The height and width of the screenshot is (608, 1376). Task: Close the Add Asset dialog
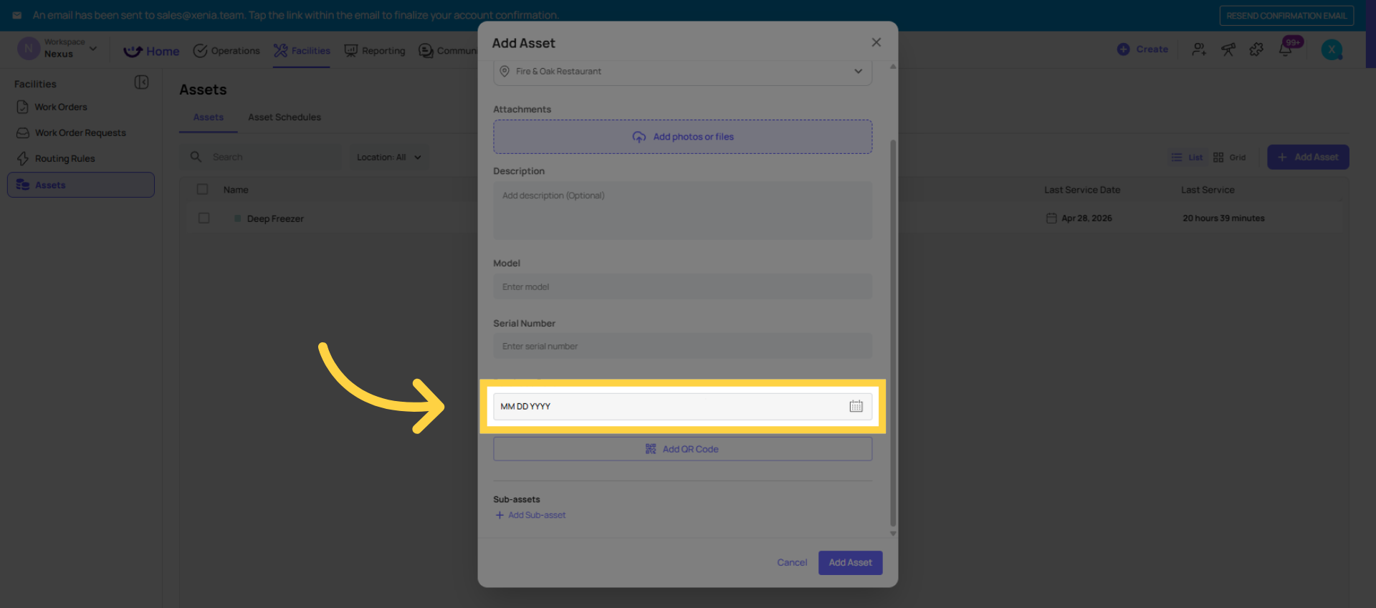[876, 42]
